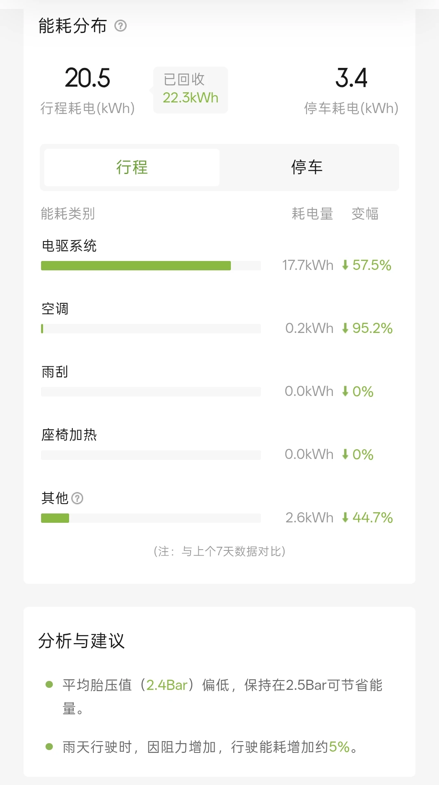Tap the 其他 consumption bar
The width and height of the screenshot is (439, 785).
(151, 518)
